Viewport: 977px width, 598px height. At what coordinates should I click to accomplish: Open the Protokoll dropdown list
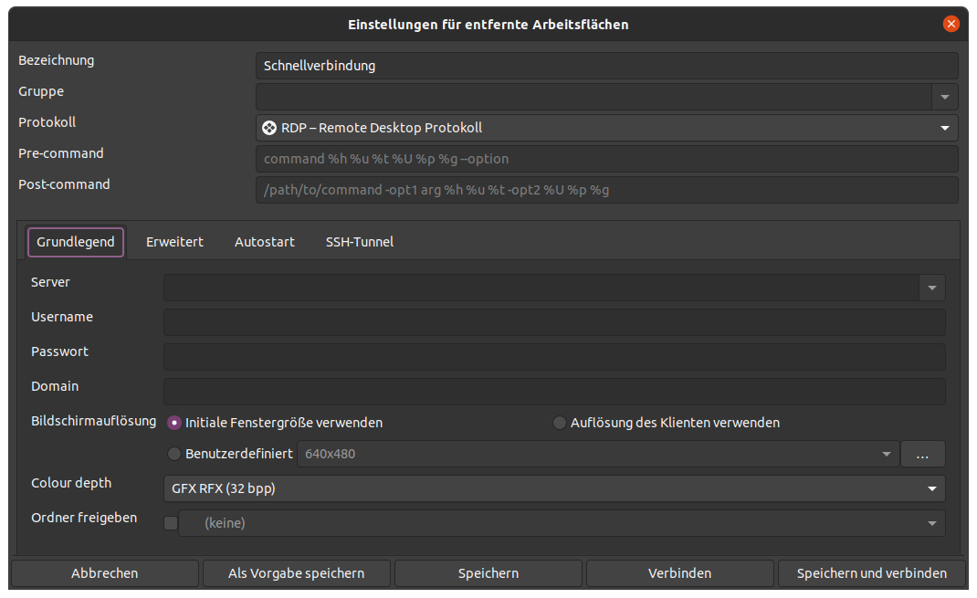click(607, 128)
